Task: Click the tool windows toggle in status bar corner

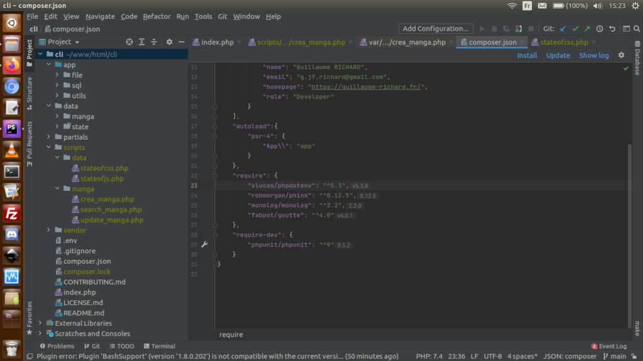Action: 30,357
